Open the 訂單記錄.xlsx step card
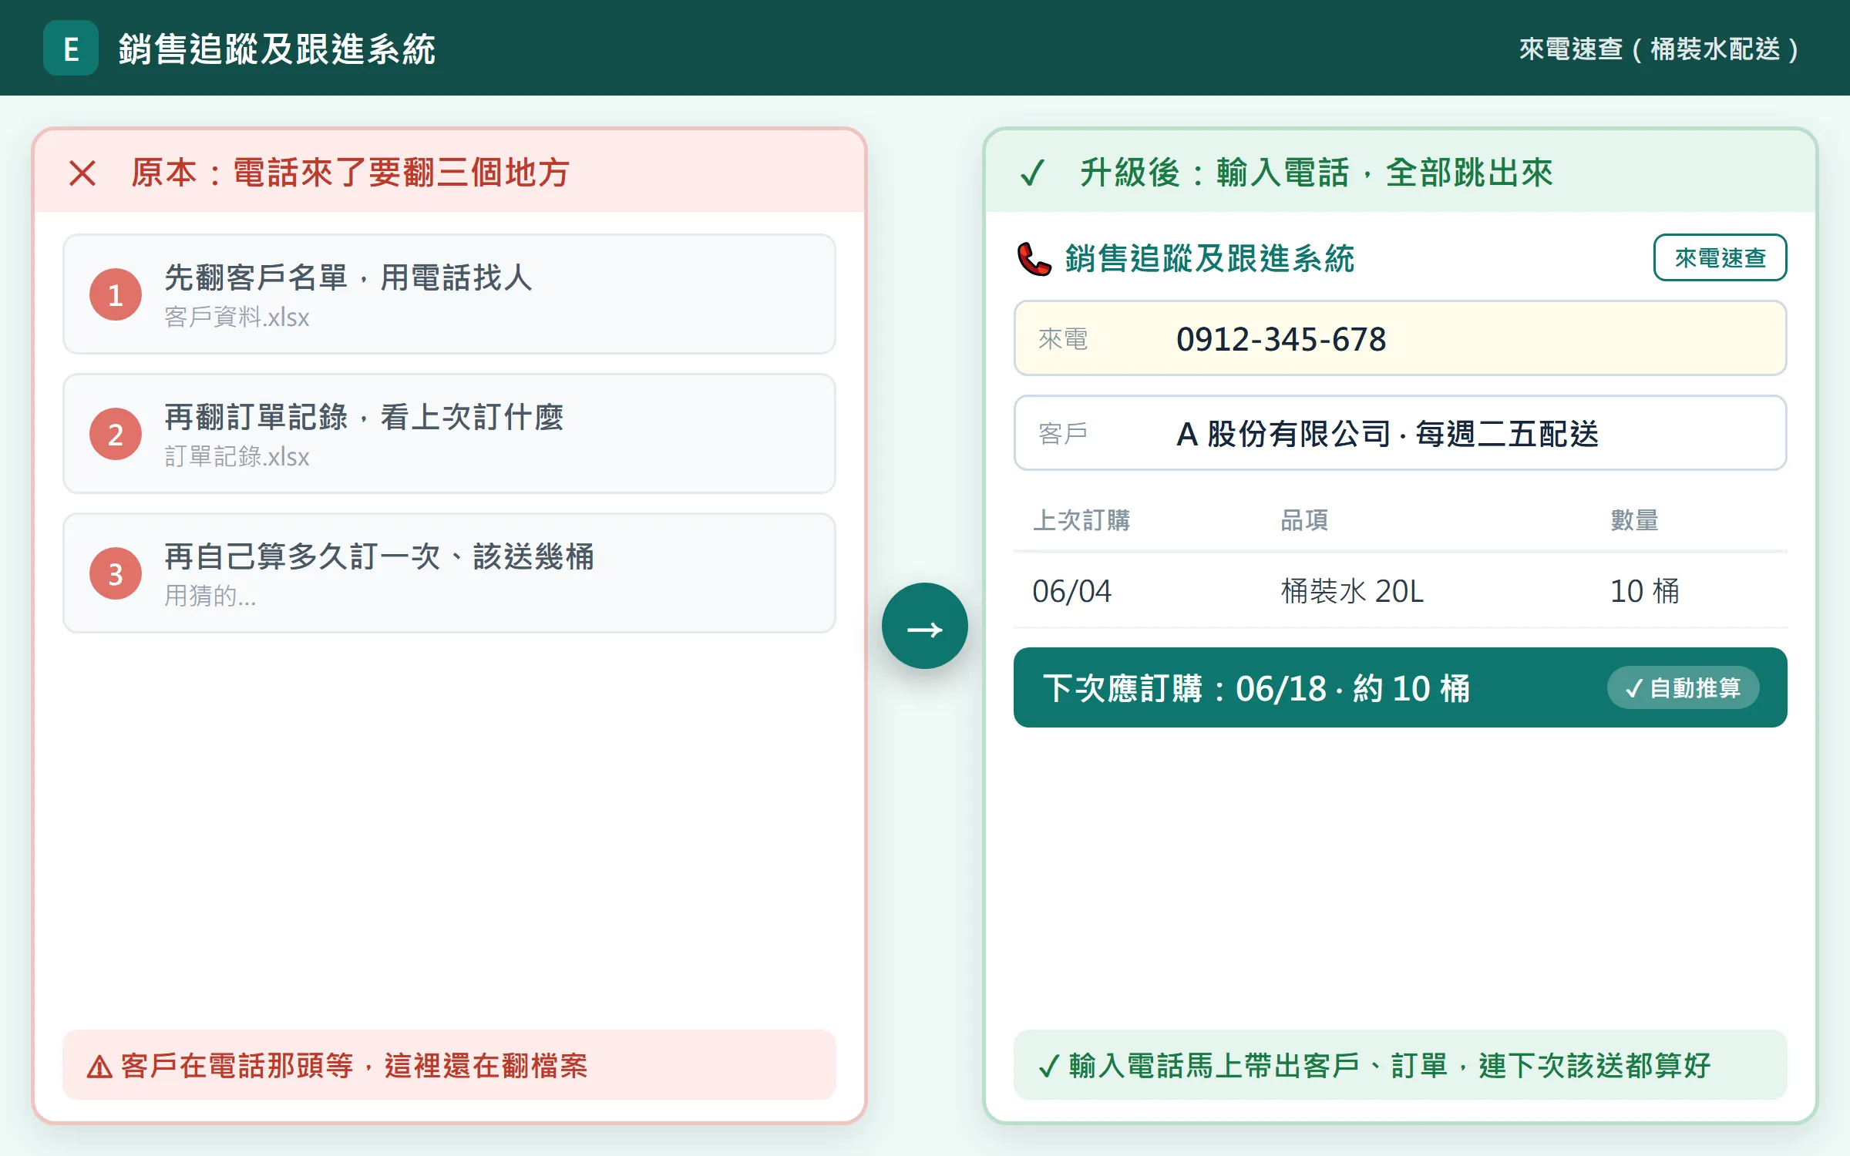Screen dimensions: 1850x1156 tap(449, 434)
